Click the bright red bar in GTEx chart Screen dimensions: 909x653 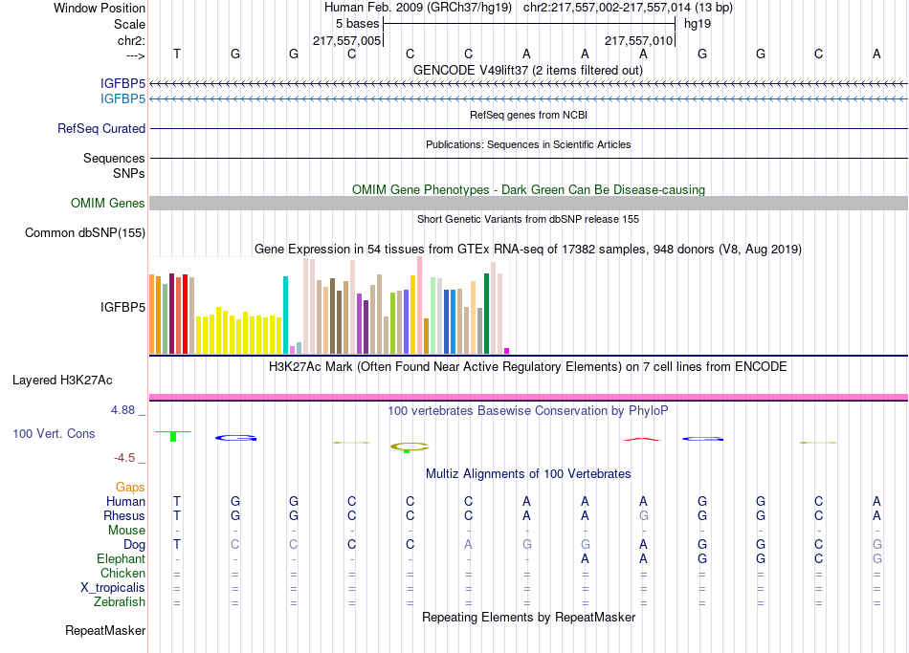pos(185,314)
